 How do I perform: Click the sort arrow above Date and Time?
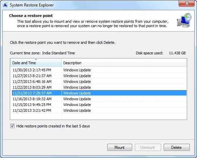pos(36,59)
